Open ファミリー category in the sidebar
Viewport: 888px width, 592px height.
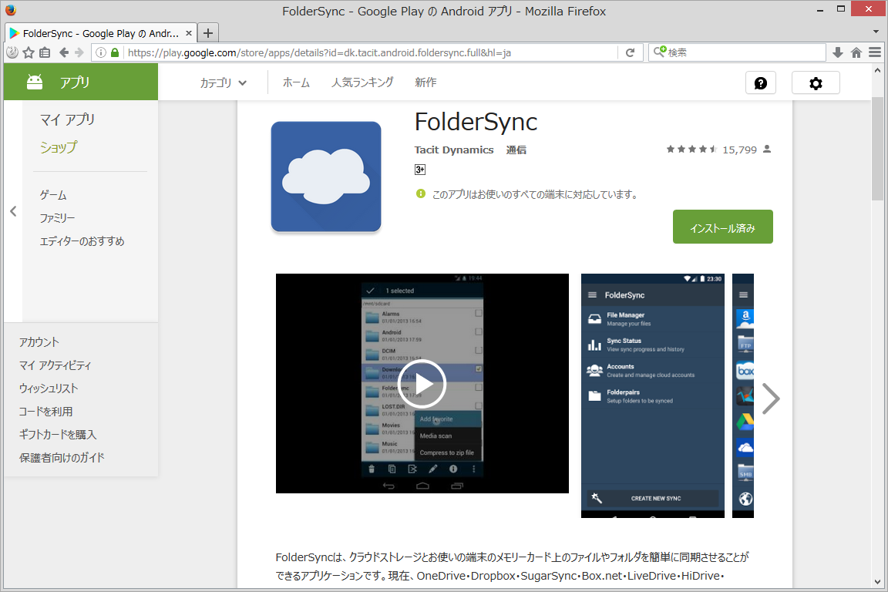57,218
